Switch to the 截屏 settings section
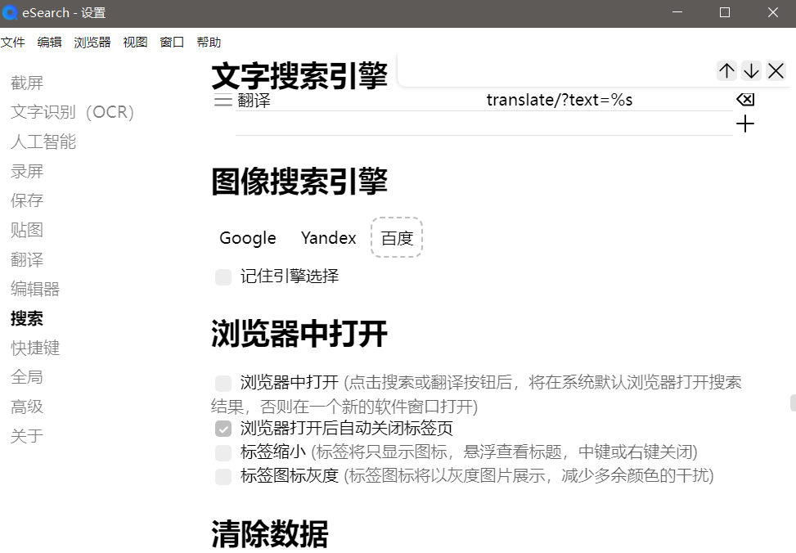Image resolution: width=796 pixels, height=553 pixels. pyautogui.click(x=27, y=82)
